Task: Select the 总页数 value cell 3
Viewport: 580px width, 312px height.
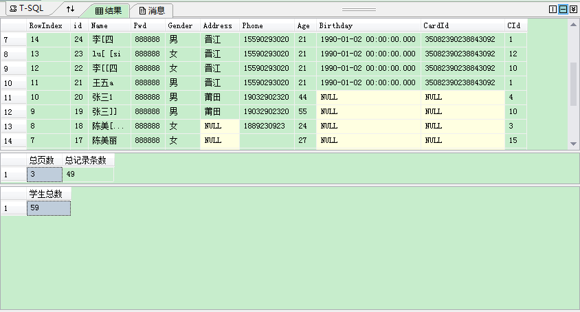Action: [x=45, y=175]
